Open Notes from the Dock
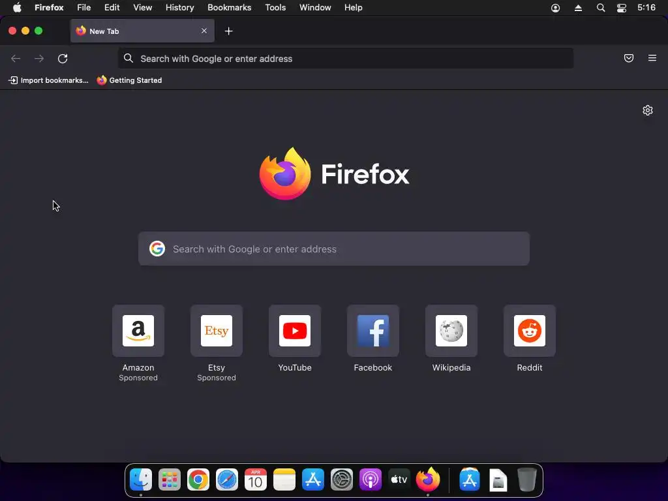Screen dimensions: 668x501 coord(284,480)
